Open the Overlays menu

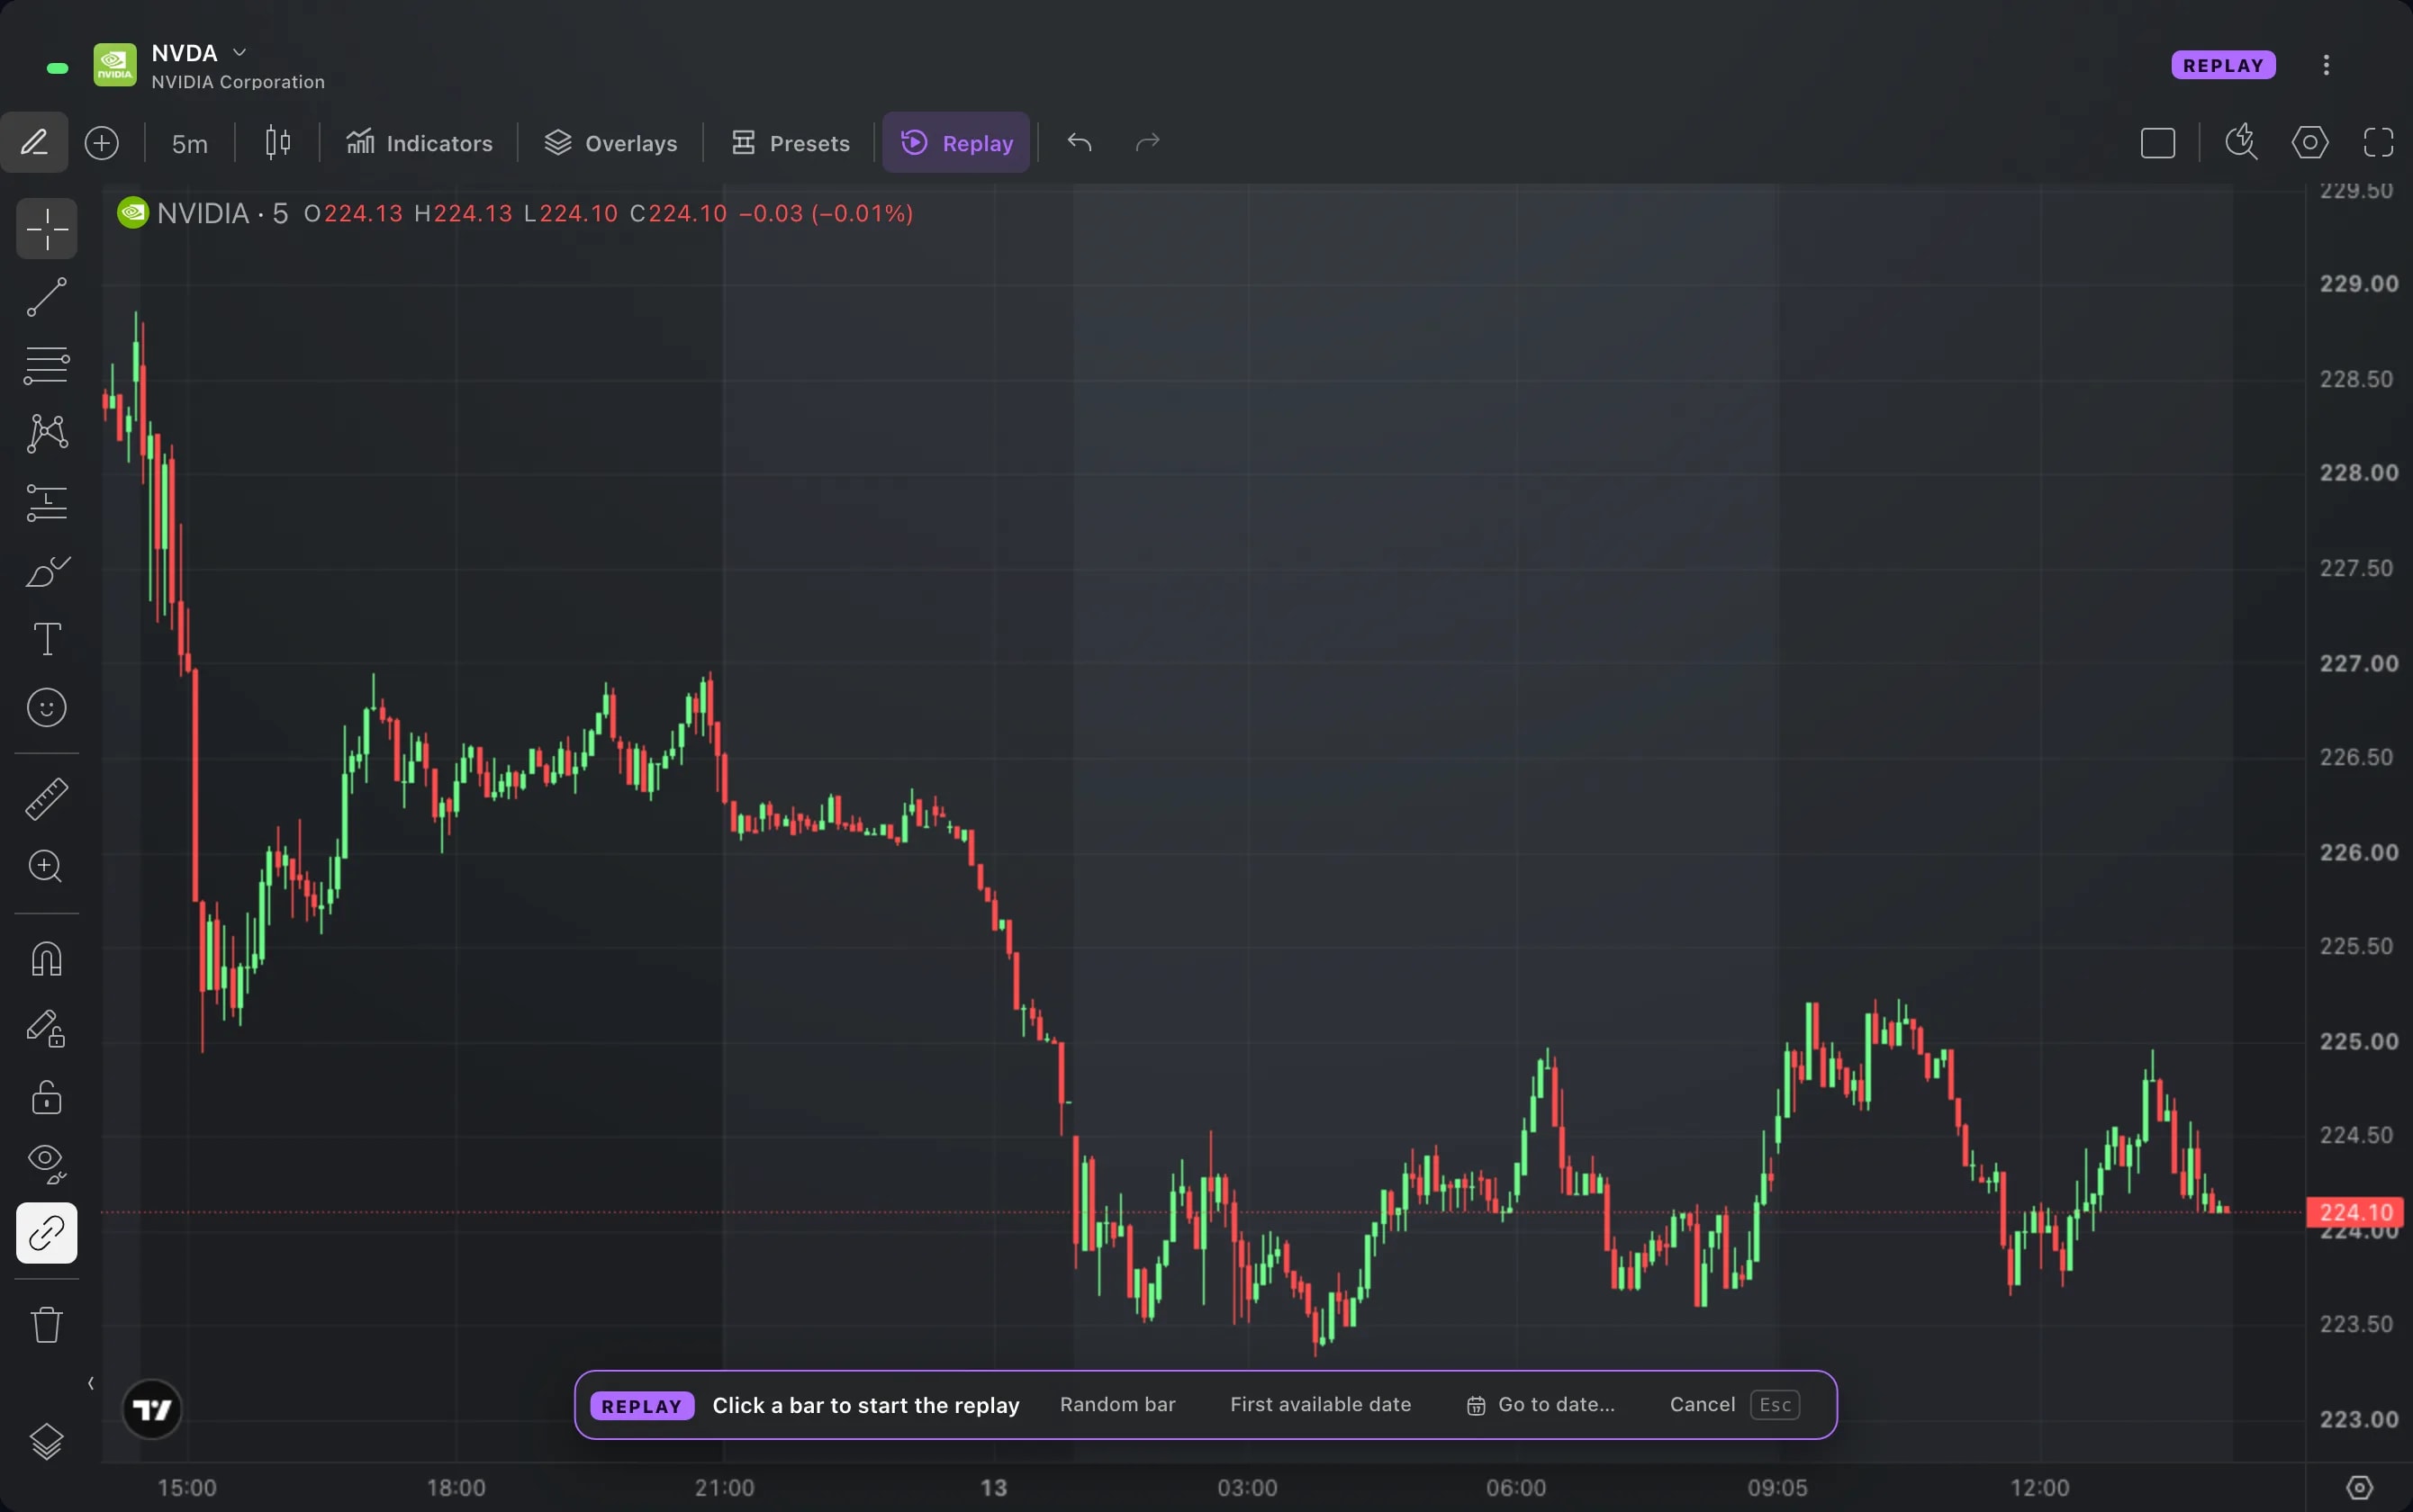tap(610, 144)
